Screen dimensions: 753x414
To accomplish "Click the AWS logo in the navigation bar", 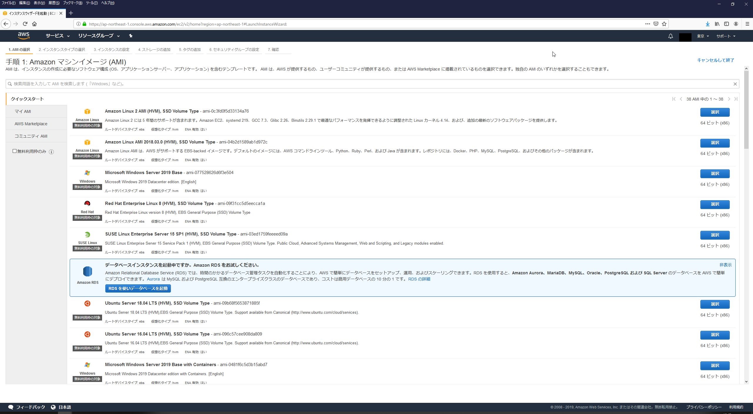I will 24,36.
